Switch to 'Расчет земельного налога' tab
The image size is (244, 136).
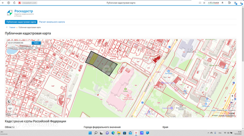point(52,22)
